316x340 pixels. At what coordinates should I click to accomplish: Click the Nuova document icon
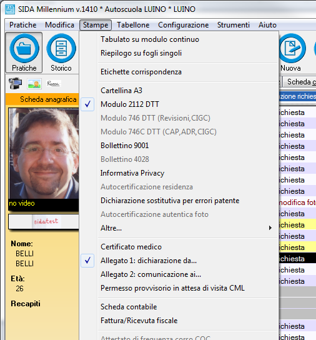292,48
